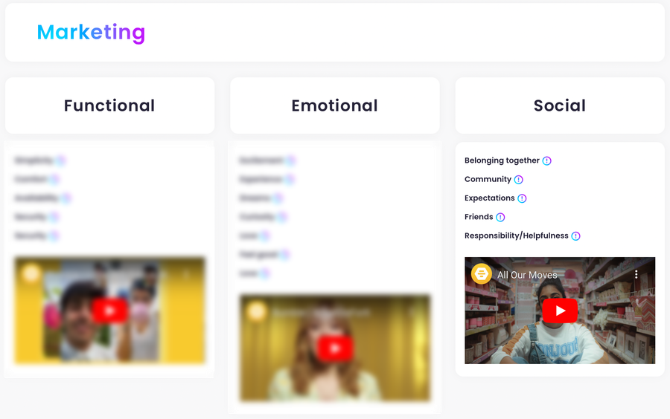Select the Social column header

coord(560,105)
